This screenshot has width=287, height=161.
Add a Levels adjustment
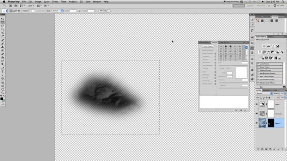click(x=269, y=46)
